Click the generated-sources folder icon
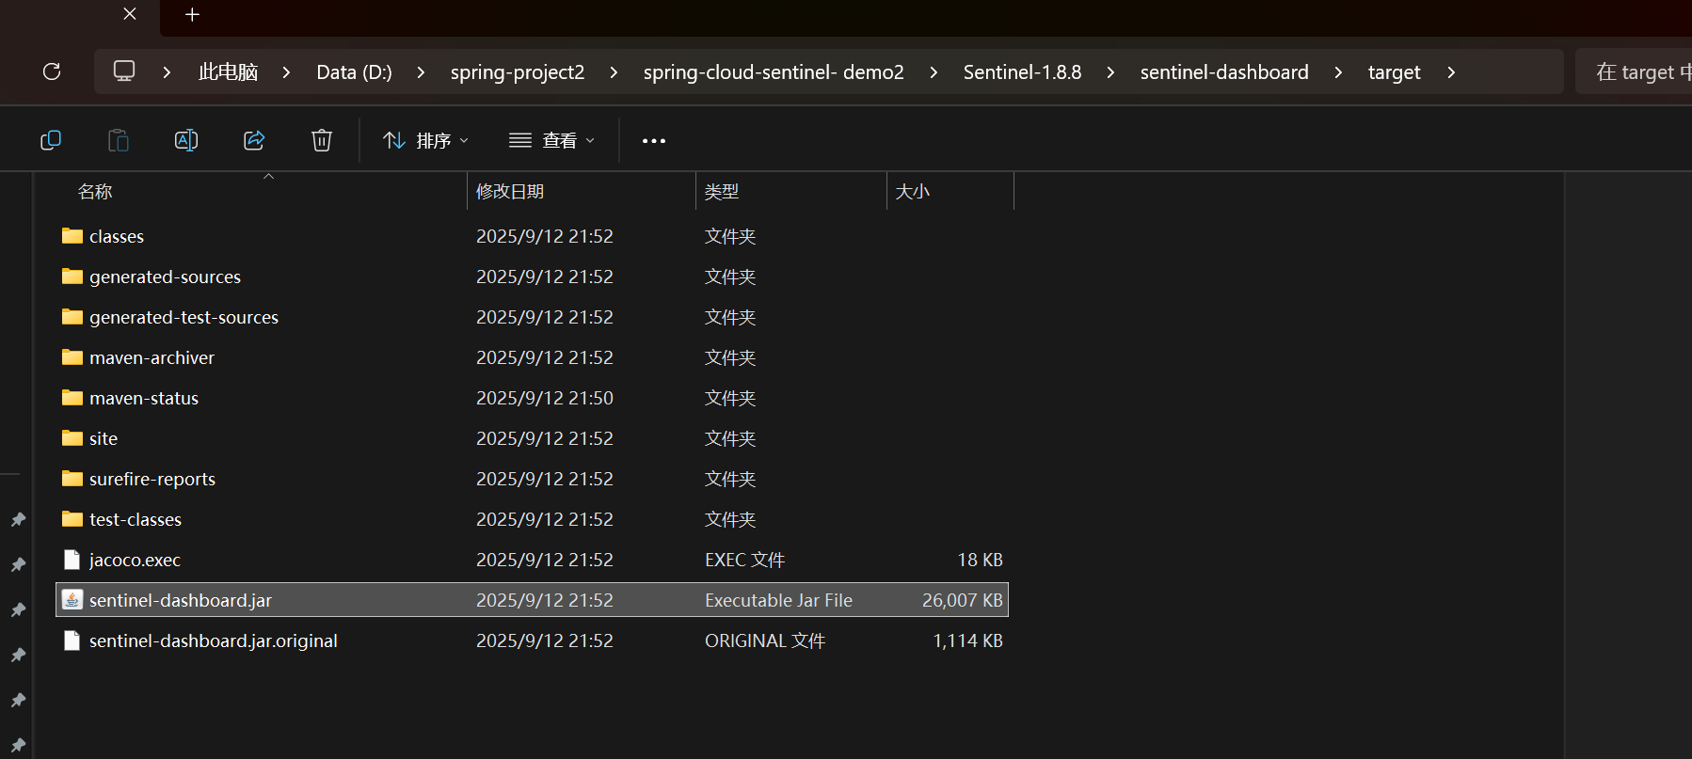Screen dimensions: 1692x759 coord(72,276)
